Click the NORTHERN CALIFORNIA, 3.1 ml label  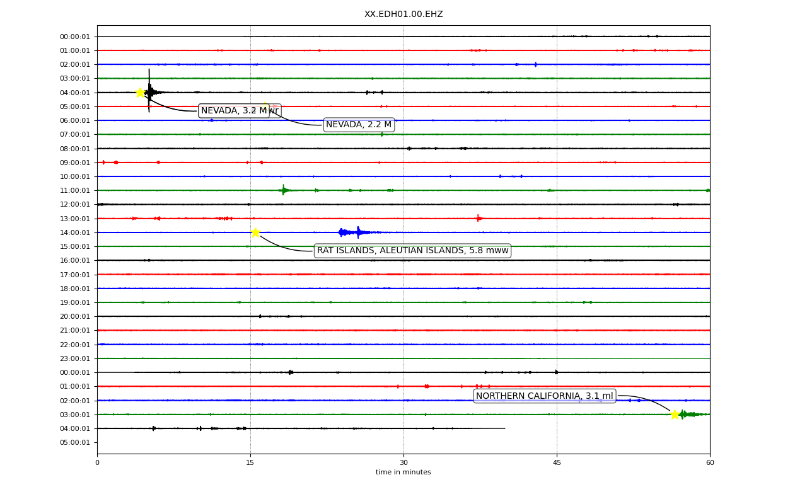click(544, 396)
